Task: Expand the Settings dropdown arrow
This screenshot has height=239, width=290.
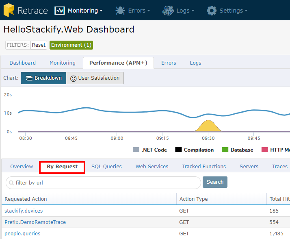Action: click(246, 11)
